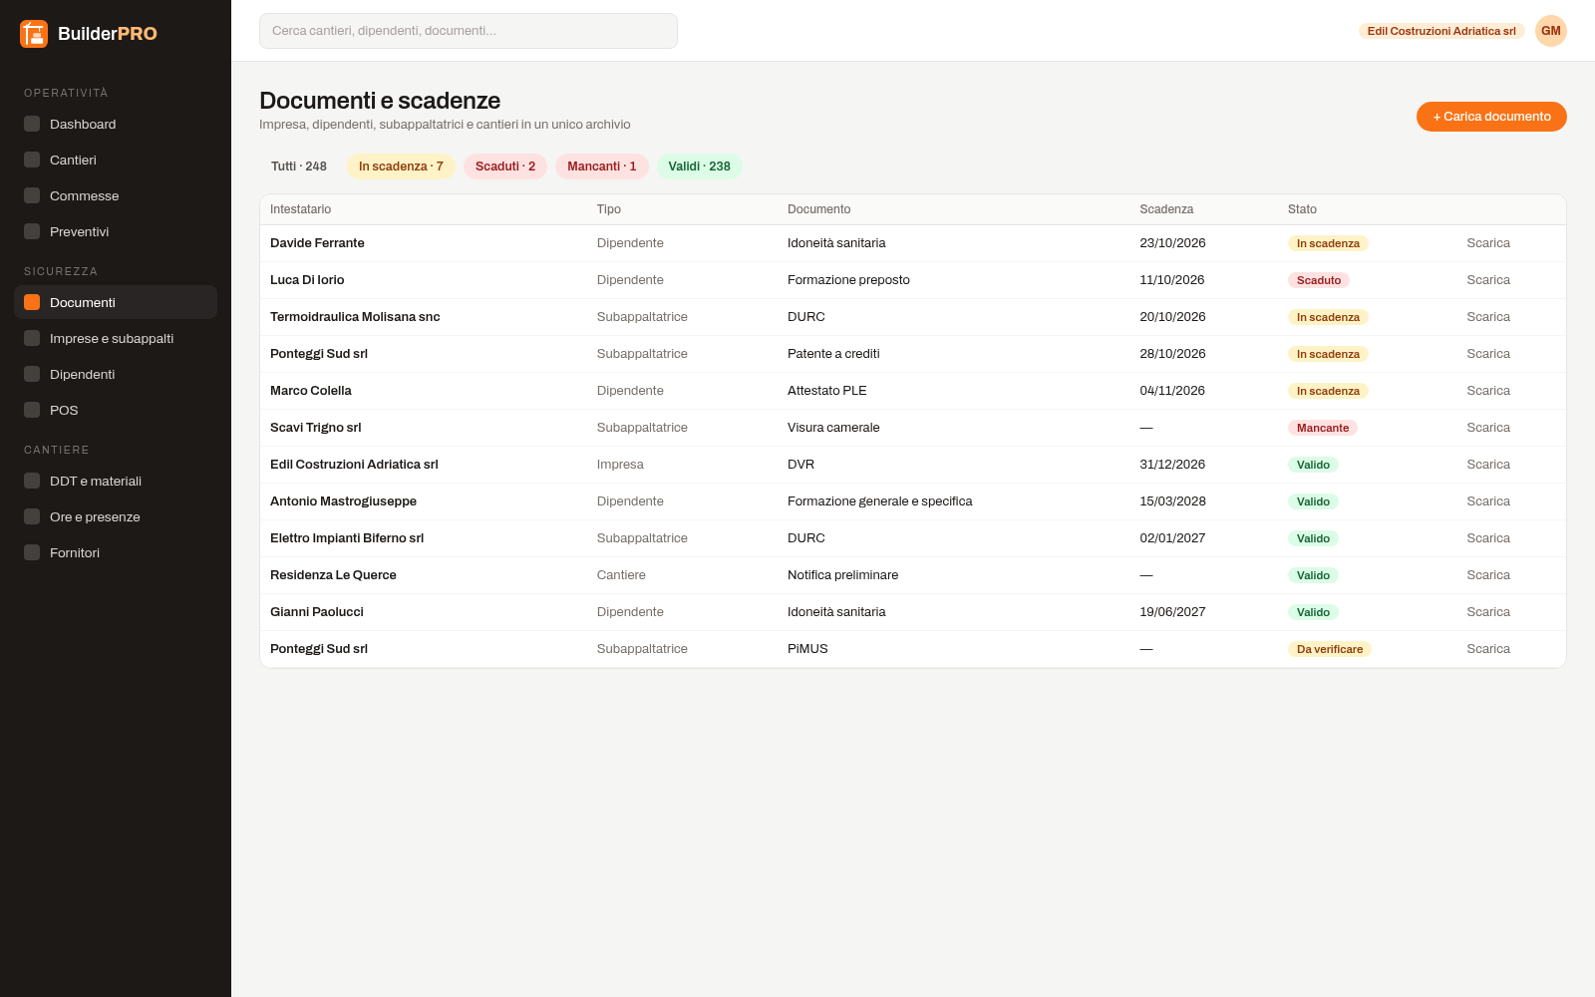Sort by the Scadenza column header
This screenshot has height=997, width=1595.
click(x=1166, y=209)
